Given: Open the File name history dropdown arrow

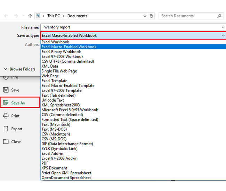Looking at the screenshot, I should [x=223, y=27].
